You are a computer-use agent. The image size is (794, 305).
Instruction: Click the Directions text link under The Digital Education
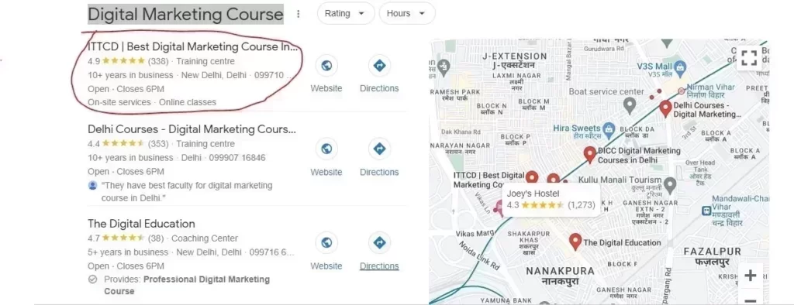point(379,266)
